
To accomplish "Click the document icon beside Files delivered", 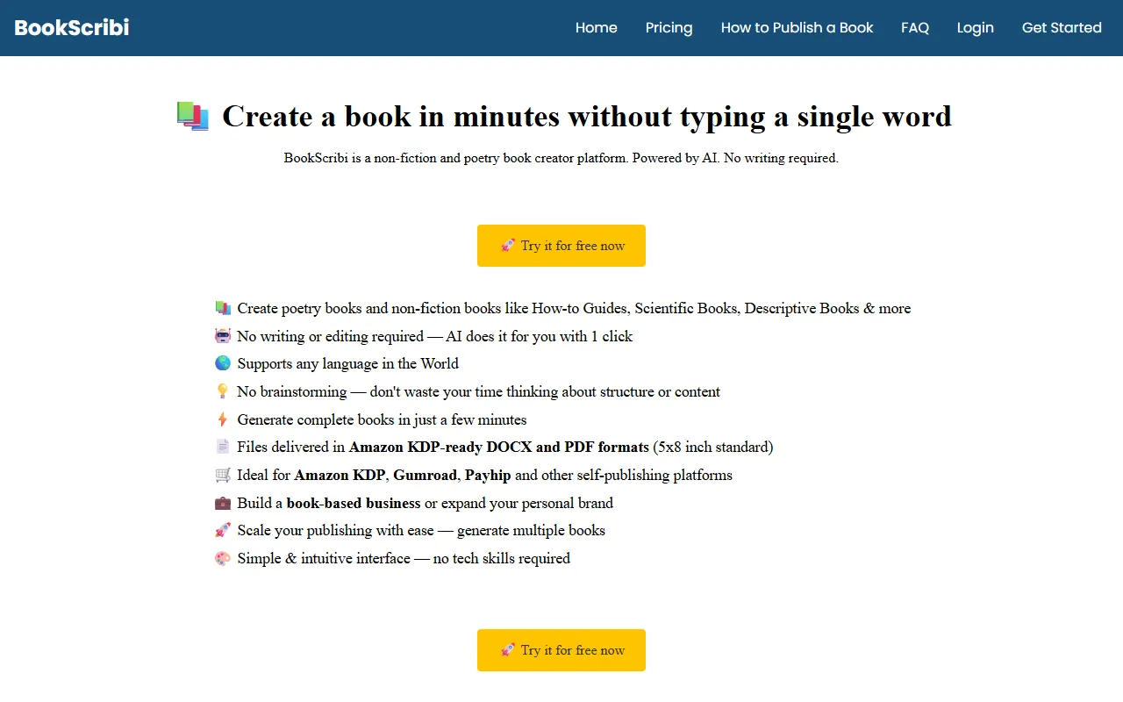I will (223, 447).
